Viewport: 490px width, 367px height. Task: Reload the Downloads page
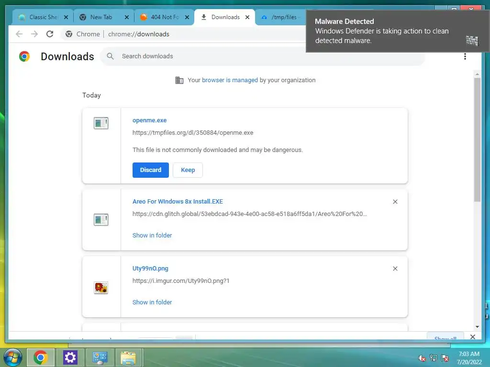click(x=50, y=34)
